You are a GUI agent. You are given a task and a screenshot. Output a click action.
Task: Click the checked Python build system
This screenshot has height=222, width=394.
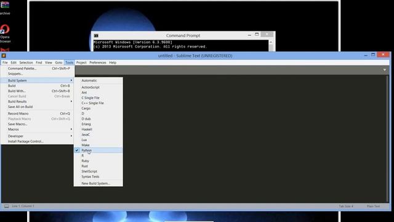point(98,150)
